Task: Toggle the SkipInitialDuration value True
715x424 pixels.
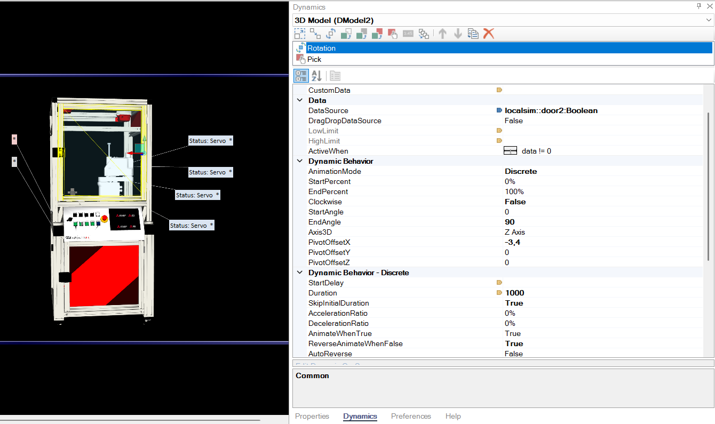Action: [514, 303]
